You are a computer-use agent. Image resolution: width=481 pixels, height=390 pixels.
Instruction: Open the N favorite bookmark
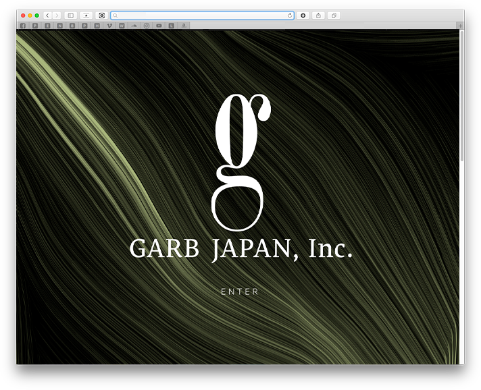[60, 26]
